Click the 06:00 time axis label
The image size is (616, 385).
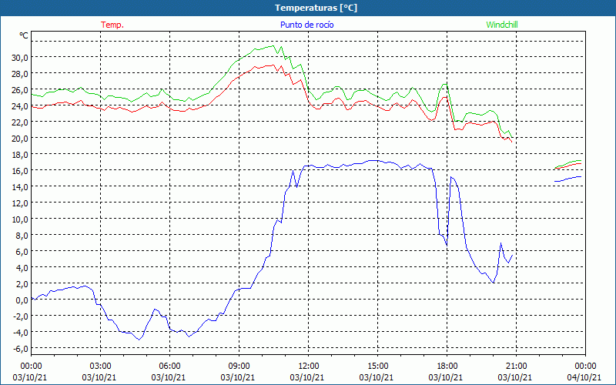coord(169,366)
